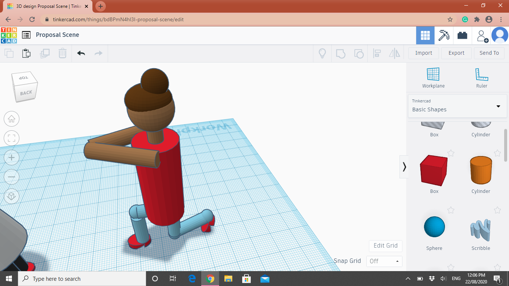Open Mail app from taskbar
Image resolution: width=509 pixels, height=286 pixels.
click(x=265, y=279)
